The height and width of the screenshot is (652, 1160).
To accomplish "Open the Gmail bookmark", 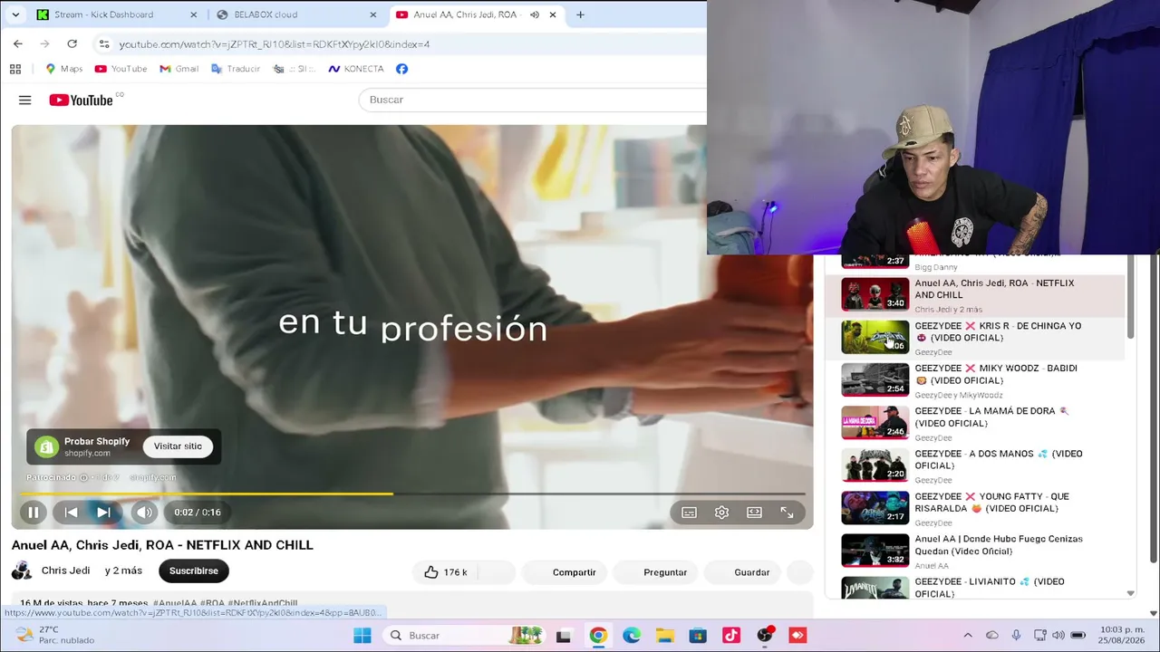I will 179,69.
